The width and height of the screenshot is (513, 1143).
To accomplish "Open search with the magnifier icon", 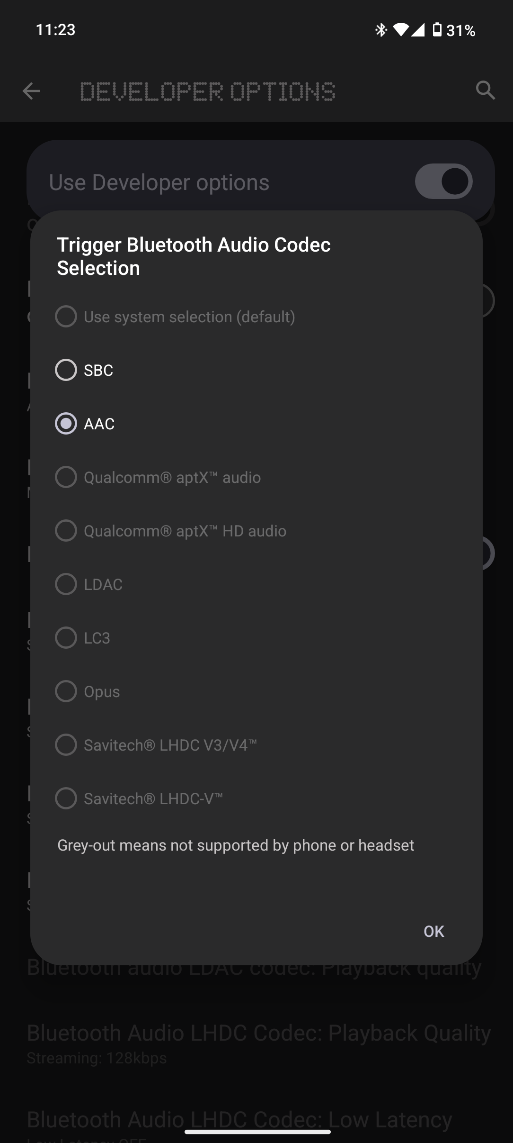I will [485, 90].
